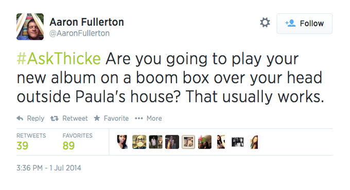Click the retweet arrows icon
Viewport: 350px width, 190px height.
click(x=55, y=118)
